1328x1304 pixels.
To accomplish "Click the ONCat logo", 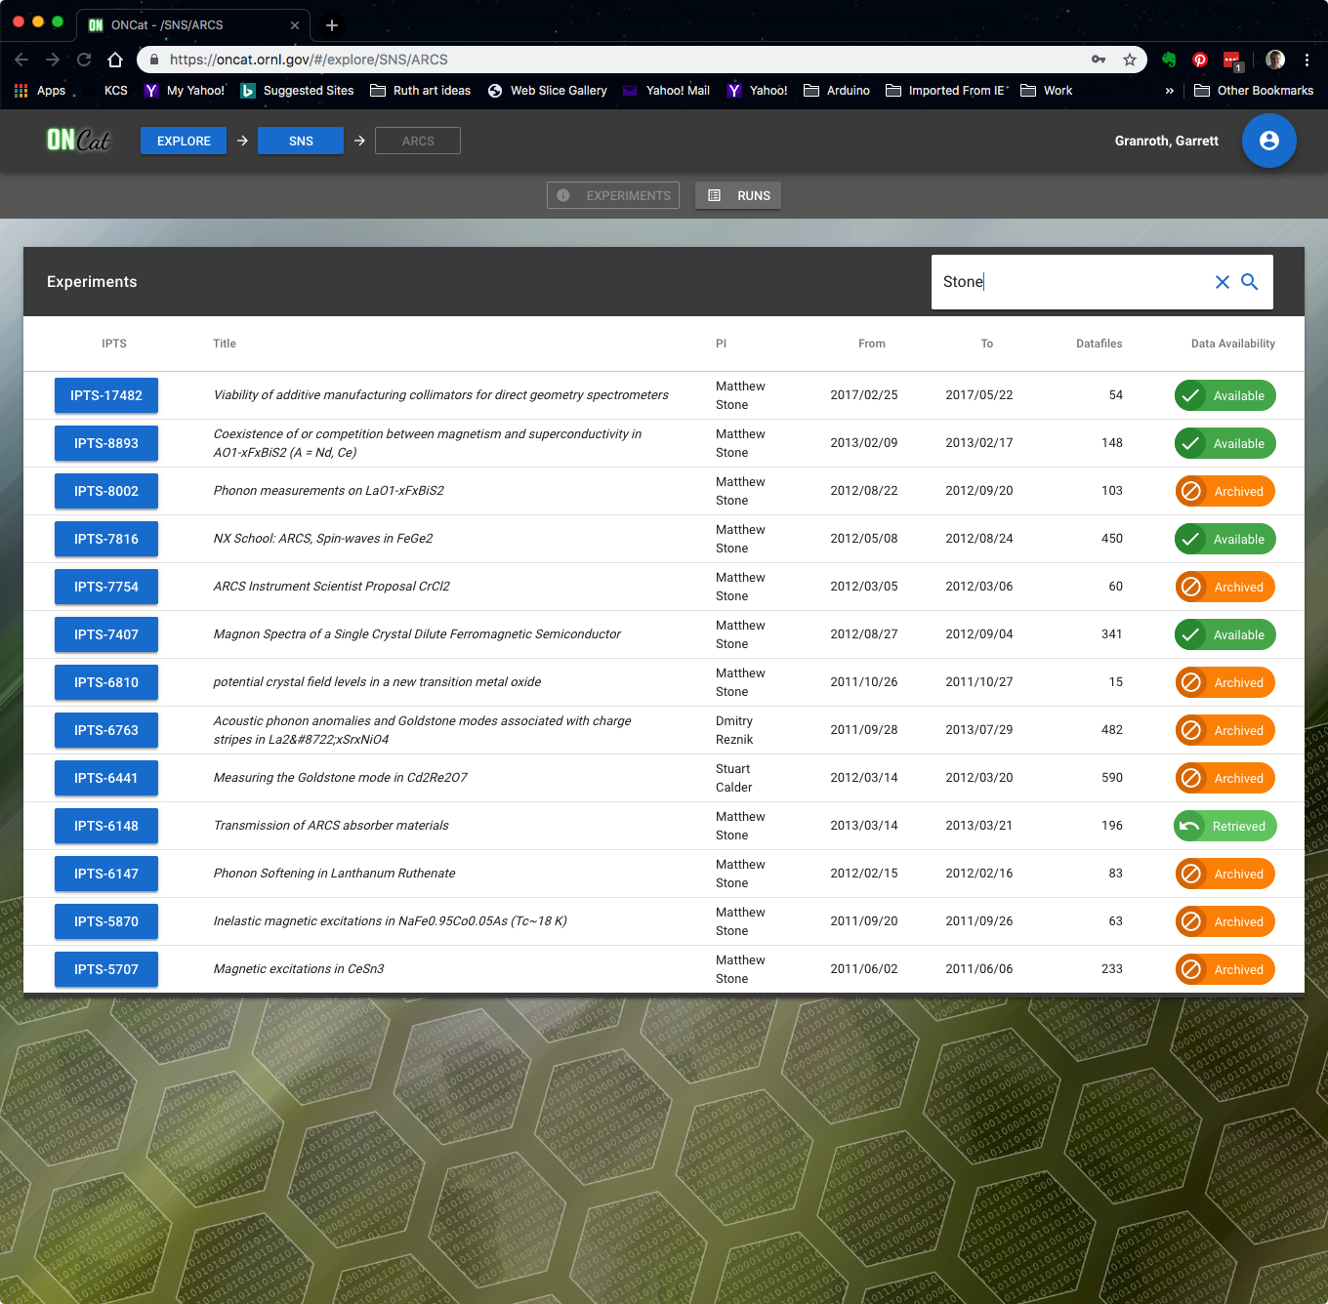I will tap(78, 141).
